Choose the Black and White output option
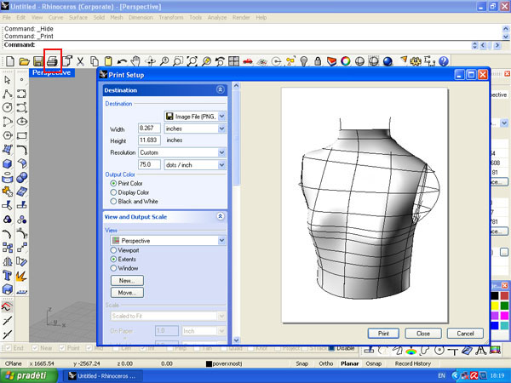This screenshot has width=511, height=383. (113, 201)
